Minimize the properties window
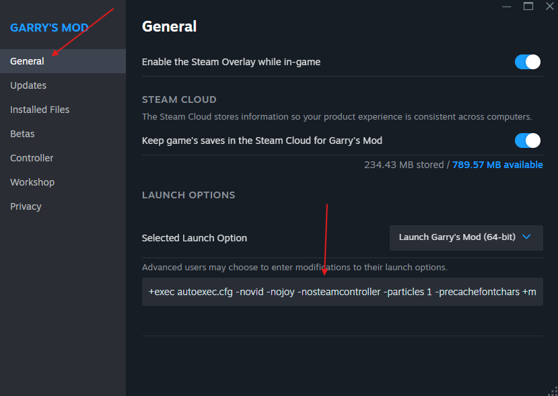This screenshot has height=396, width=558. click(x=506, y=6)
